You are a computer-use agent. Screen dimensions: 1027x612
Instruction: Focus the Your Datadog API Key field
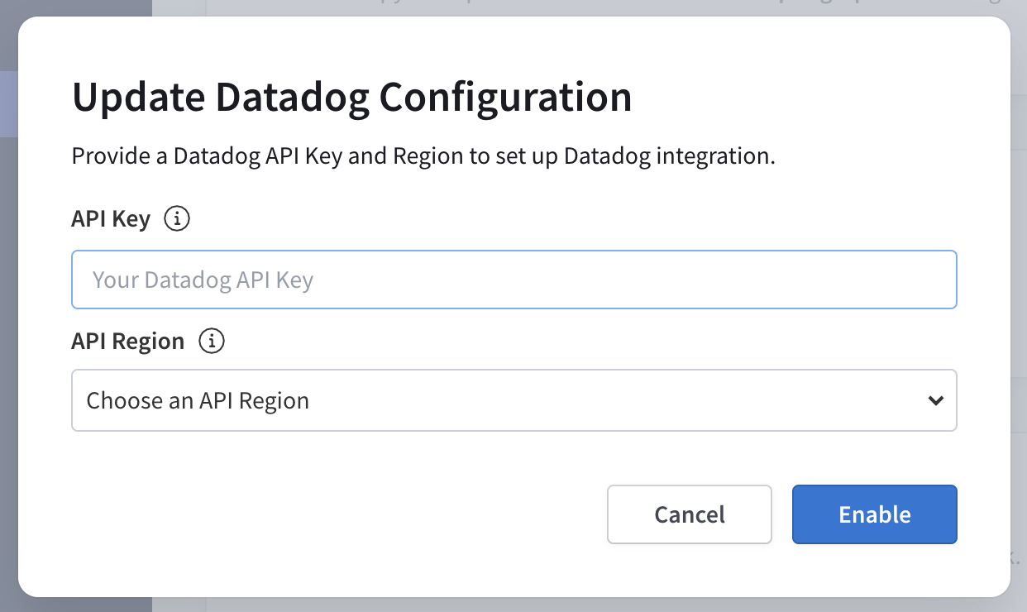[x=513, y=279]
